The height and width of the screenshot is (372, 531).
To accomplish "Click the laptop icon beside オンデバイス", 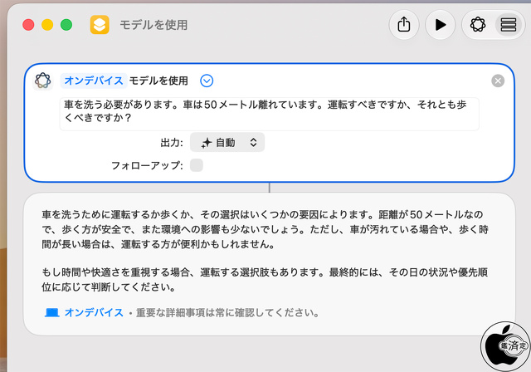I will tap(51, 312).
